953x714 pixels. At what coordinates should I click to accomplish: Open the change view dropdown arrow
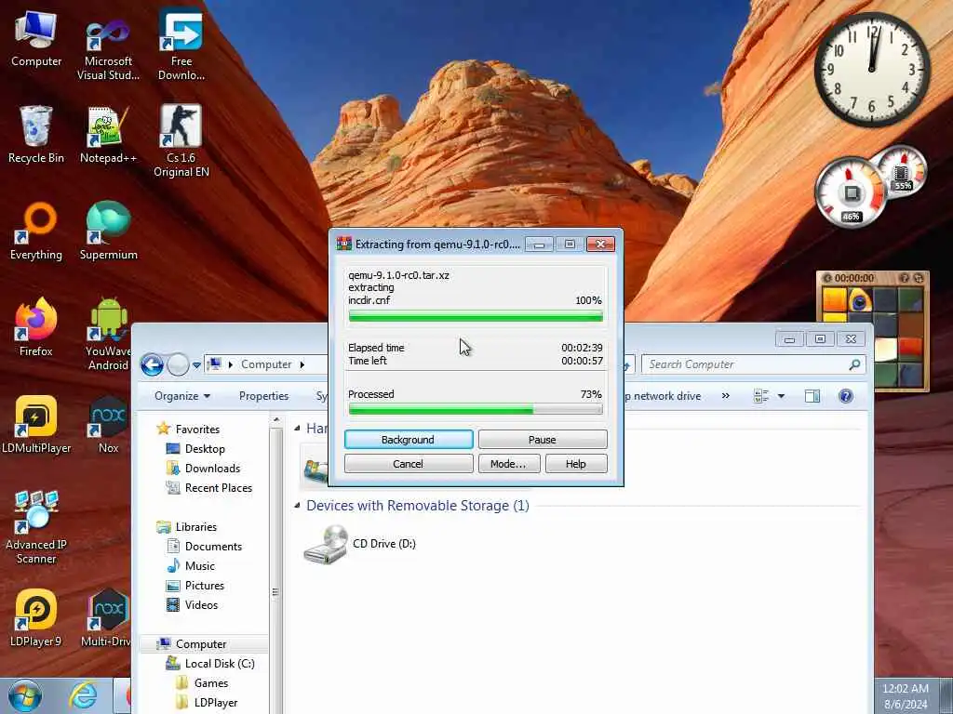point(781,396)
